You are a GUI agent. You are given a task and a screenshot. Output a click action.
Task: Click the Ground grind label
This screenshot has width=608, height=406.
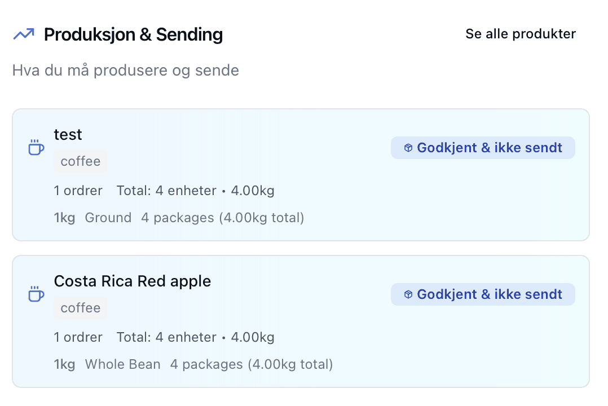pyautogui.click(x=108, y=218)
